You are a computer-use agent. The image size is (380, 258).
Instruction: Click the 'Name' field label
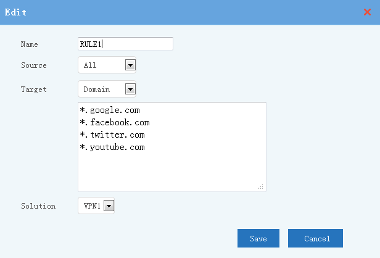coord(30,44)
